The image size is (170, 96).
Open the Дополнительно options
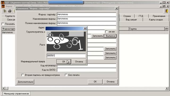[x=25, y=82]
